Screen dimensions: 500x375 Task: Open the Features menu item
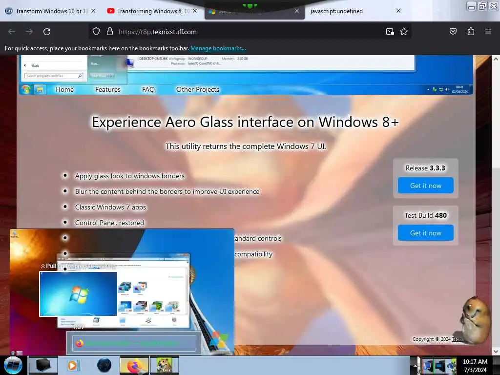click(x=108, y=90)
